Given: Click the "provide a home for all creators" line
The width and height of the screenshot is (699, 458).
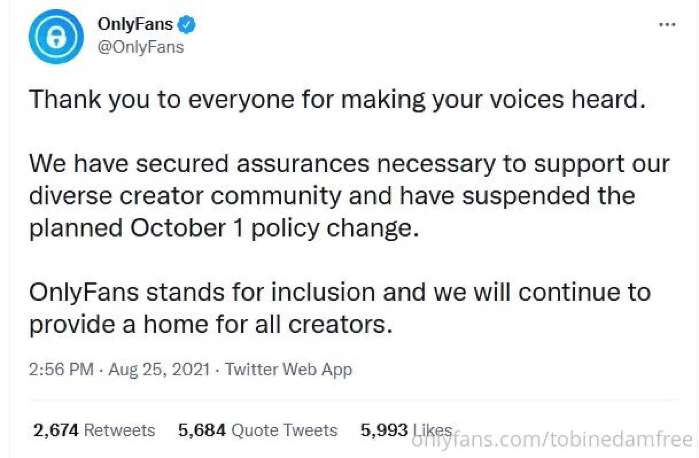Looking at the screenshot, I should tap(211, 325).
